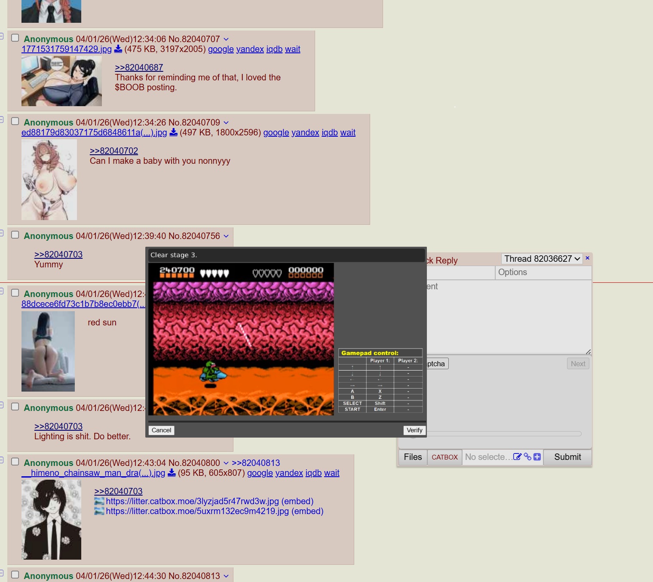The width and height of the screenshot is (653, 582).
Task: Click iqdb link for post No.82040707
Action: click(274, 49)
